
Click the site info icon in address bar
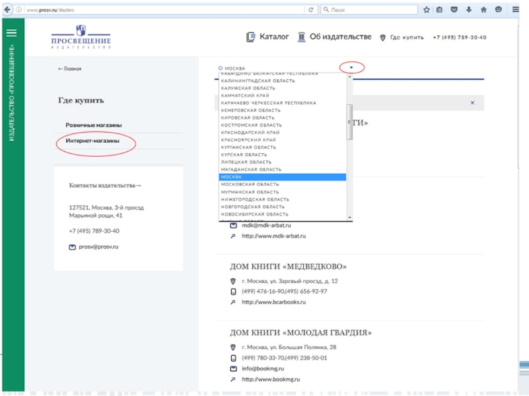point(19,10)
